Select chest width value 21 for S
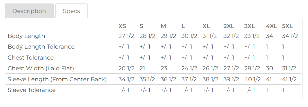308x107 pixels. pos(142,69)
